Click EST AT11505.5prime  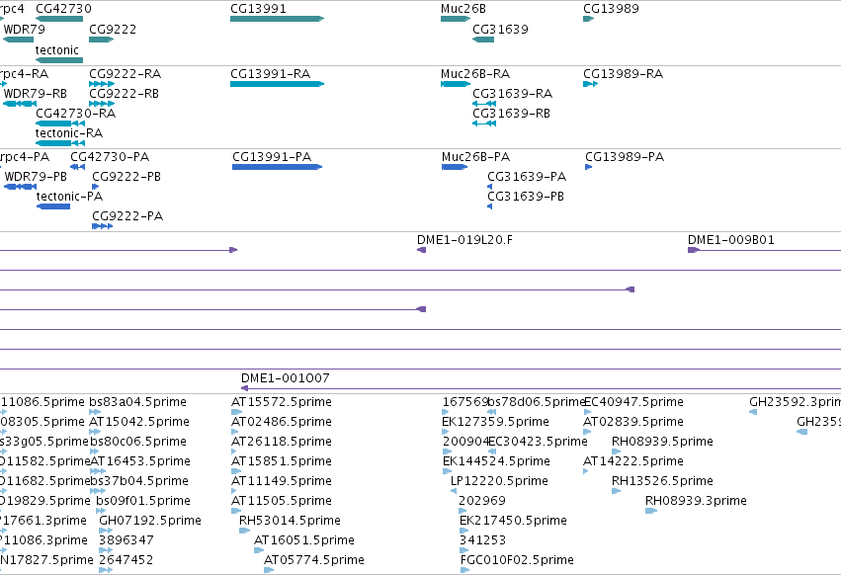point(281,502)
